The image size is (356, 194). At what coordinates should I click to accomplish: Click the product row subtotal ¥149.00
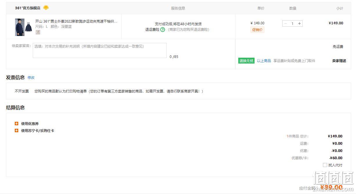click(x=336, y=23)
